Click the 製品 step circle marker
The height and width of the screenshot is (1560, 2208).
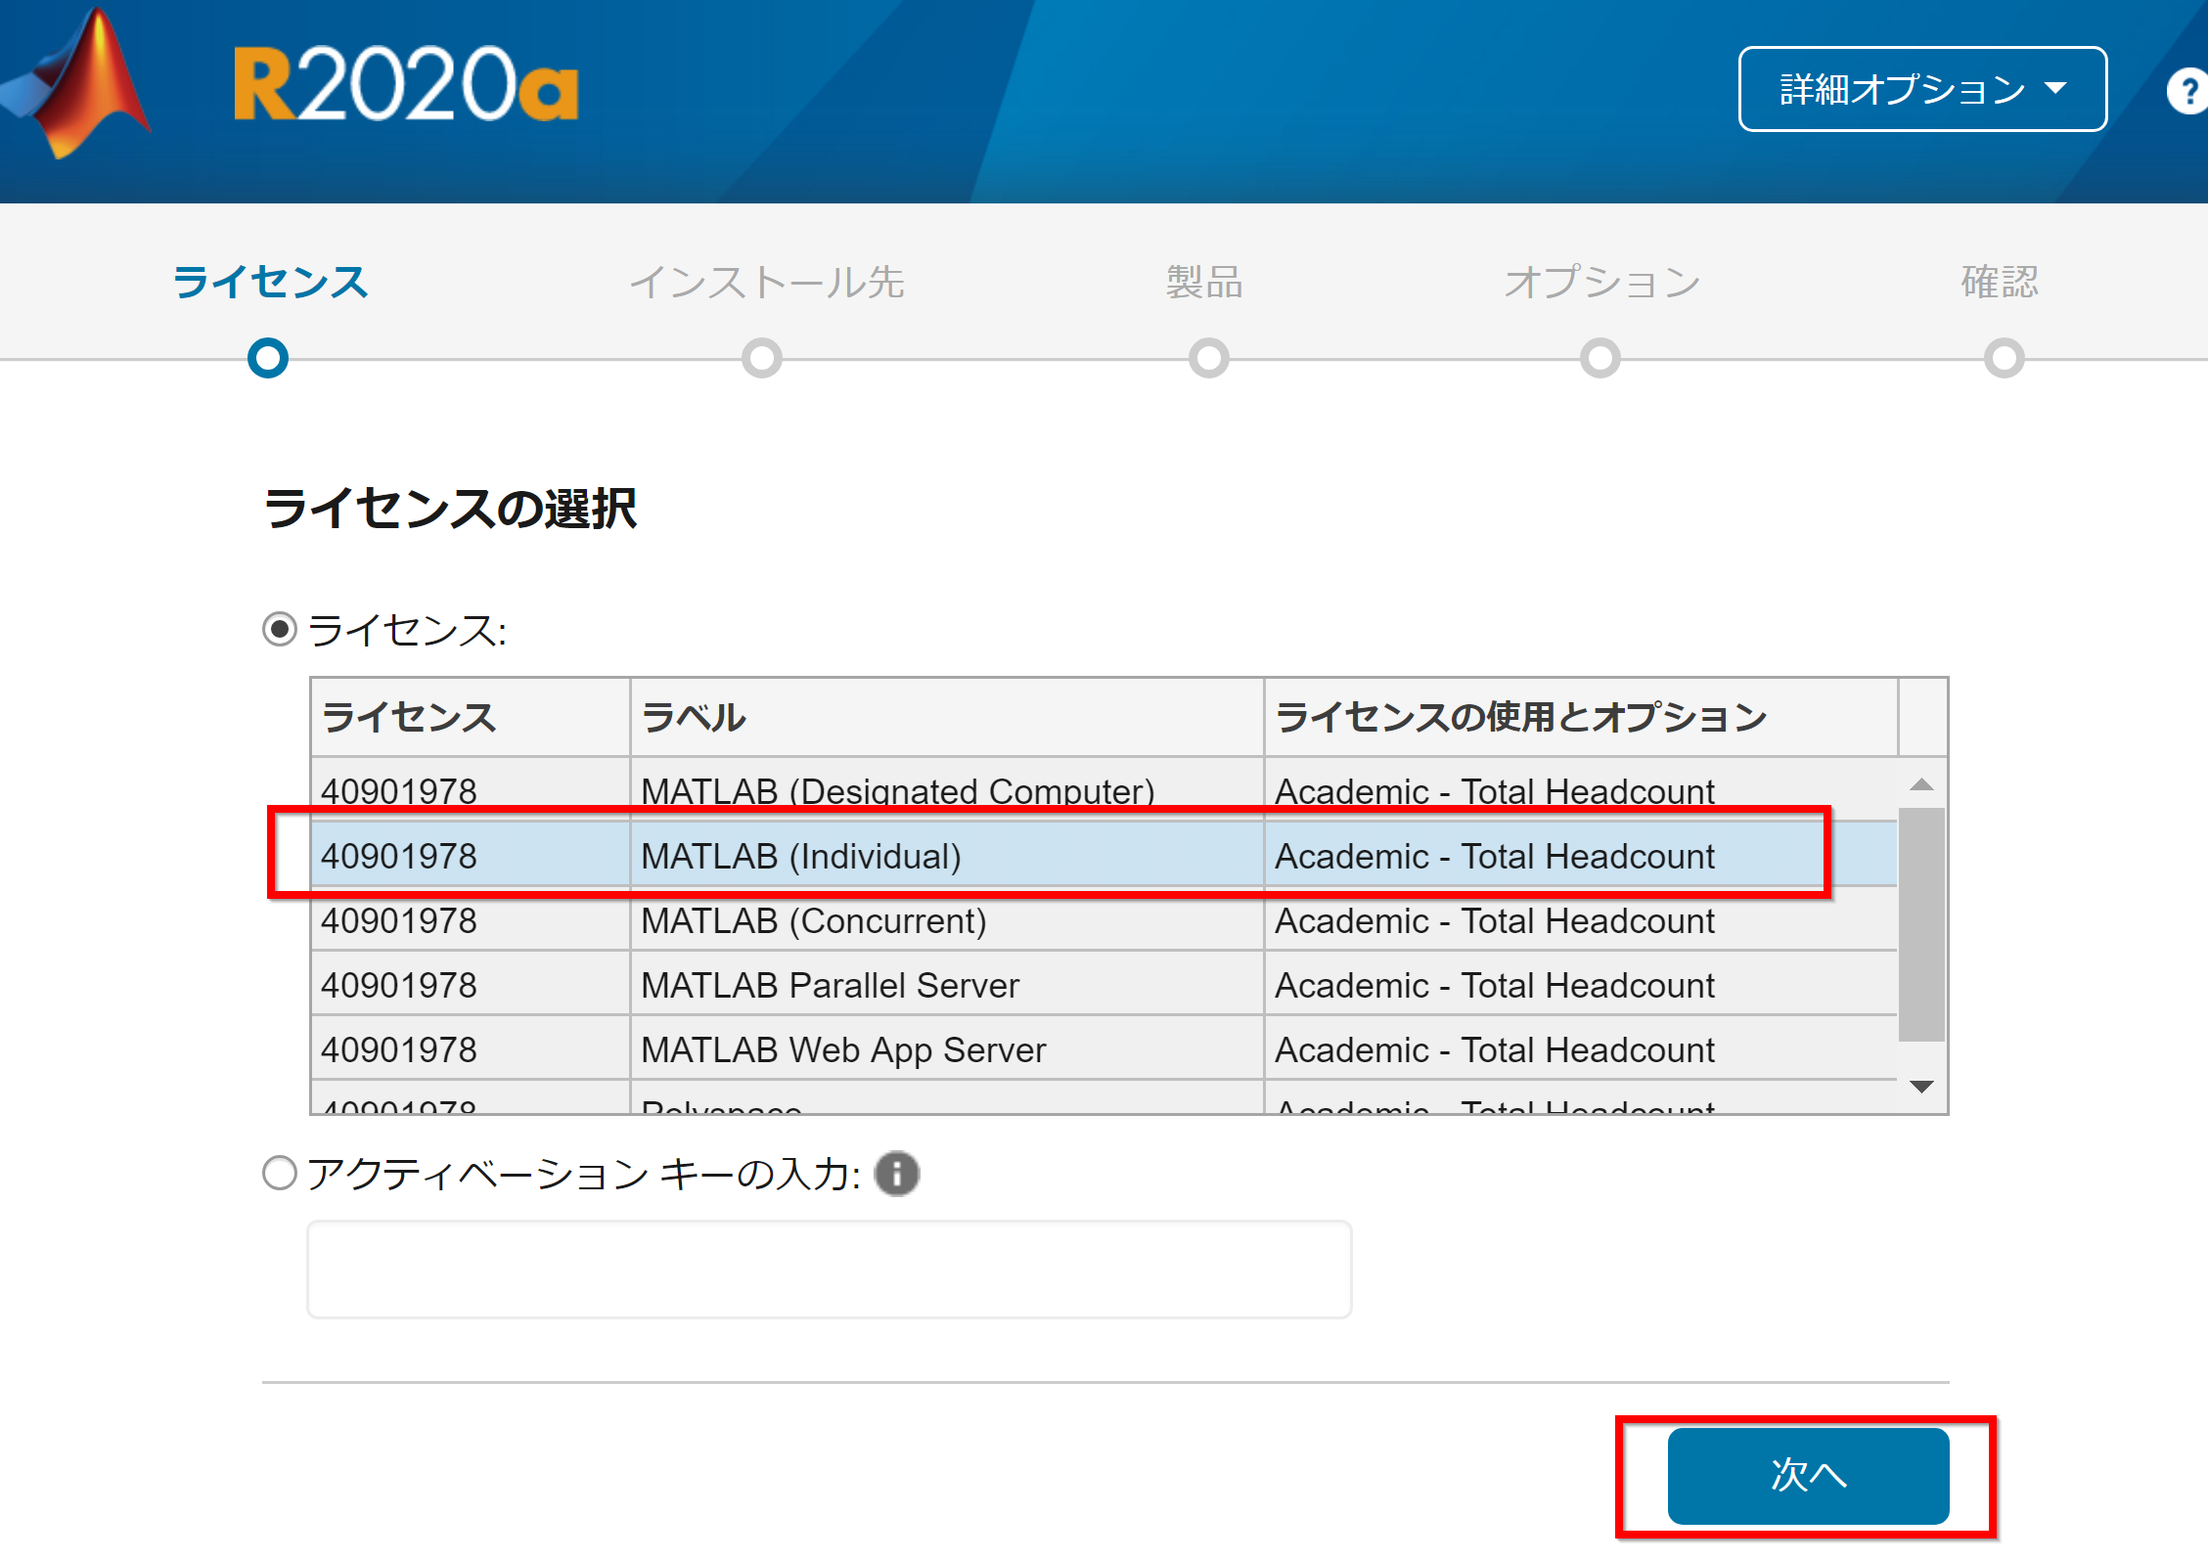[x=1209, y=358]
